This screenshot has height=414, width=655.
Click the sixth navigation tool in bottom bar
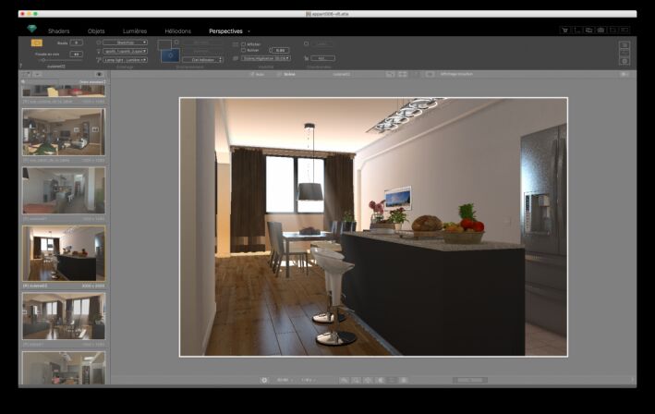404,380
